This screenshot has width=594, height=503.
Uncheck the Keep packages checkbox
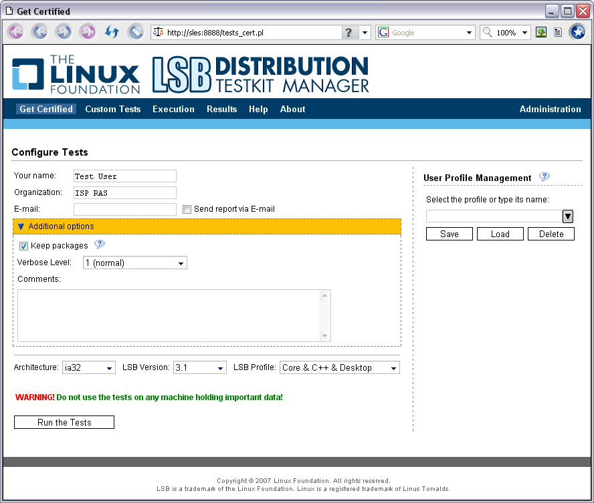click(x=23, y=246)
